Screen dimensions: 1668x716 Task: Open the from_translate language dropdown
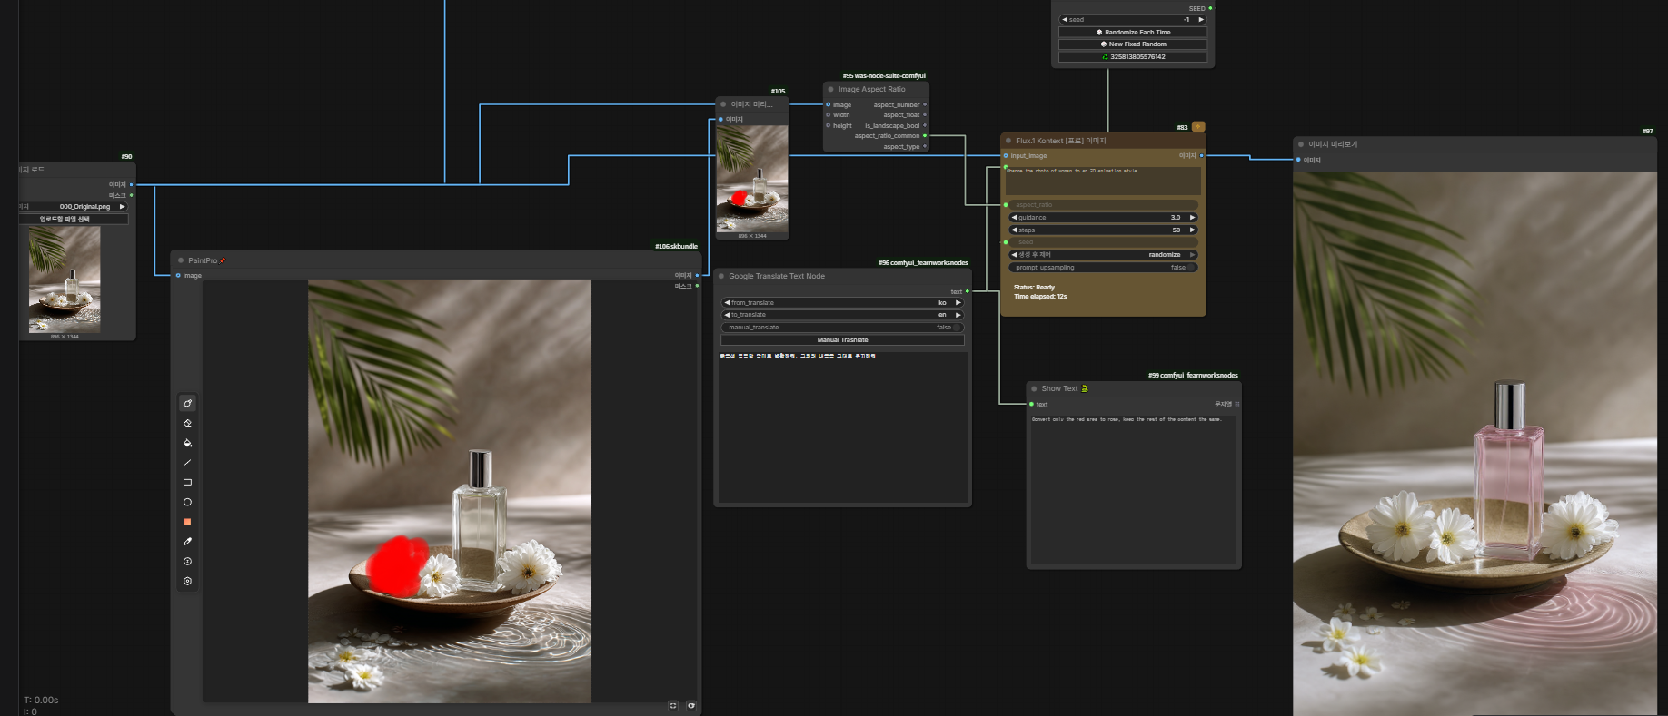[x=842, y=303]
